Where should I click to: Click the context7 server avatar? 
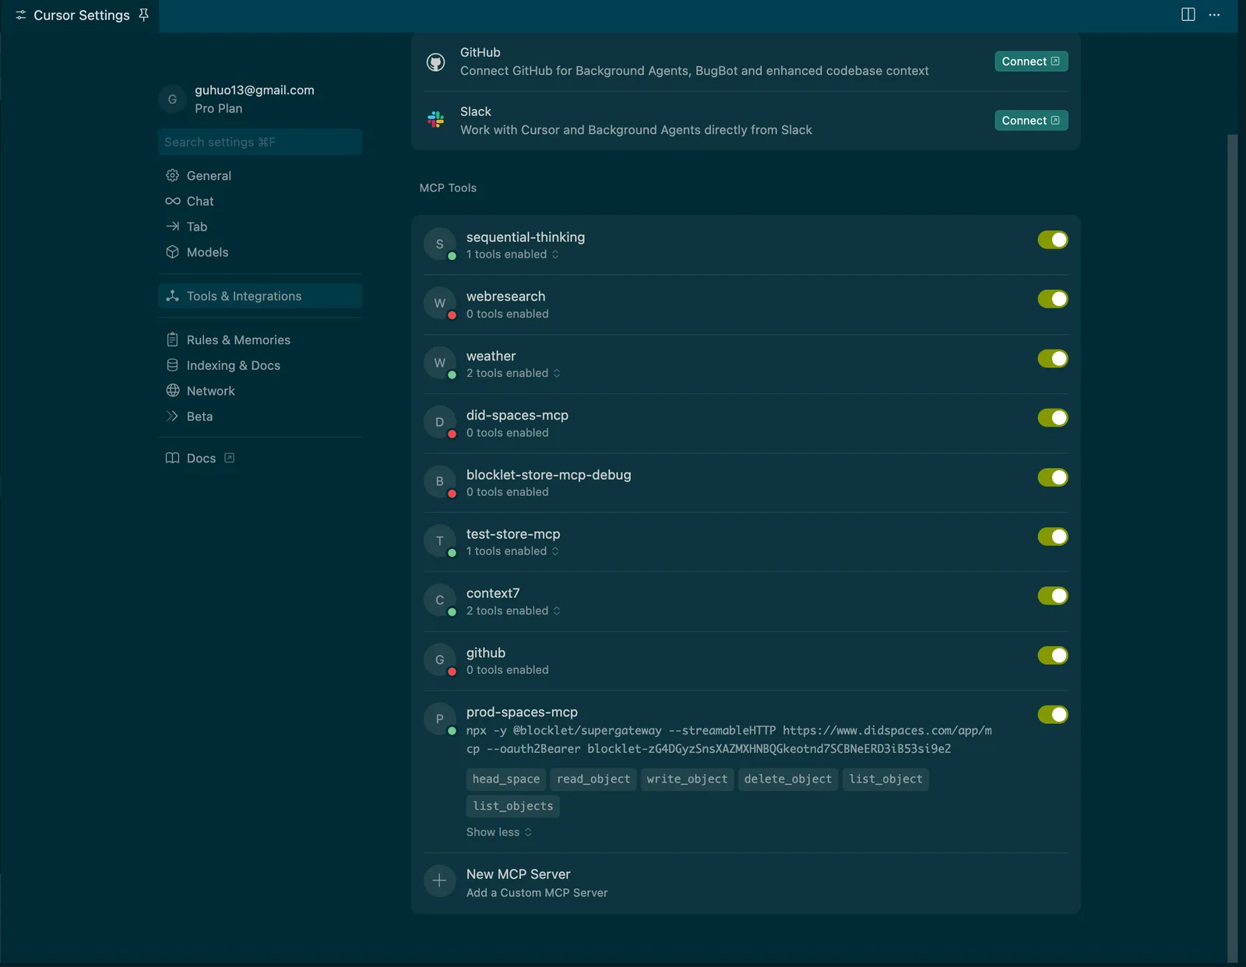pos(440,600)
